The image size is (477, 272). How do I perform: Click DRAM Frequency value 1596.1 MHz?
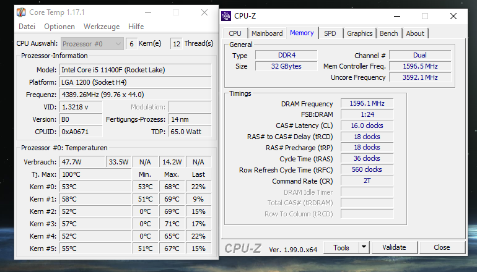pos(367,103)
